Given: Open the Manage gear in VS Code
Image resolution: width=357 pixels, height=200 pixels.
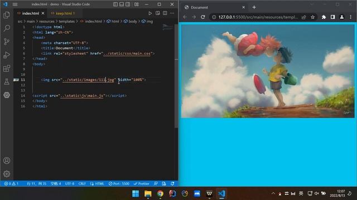Looking at the screenshot, I should [x=7, y=174].
